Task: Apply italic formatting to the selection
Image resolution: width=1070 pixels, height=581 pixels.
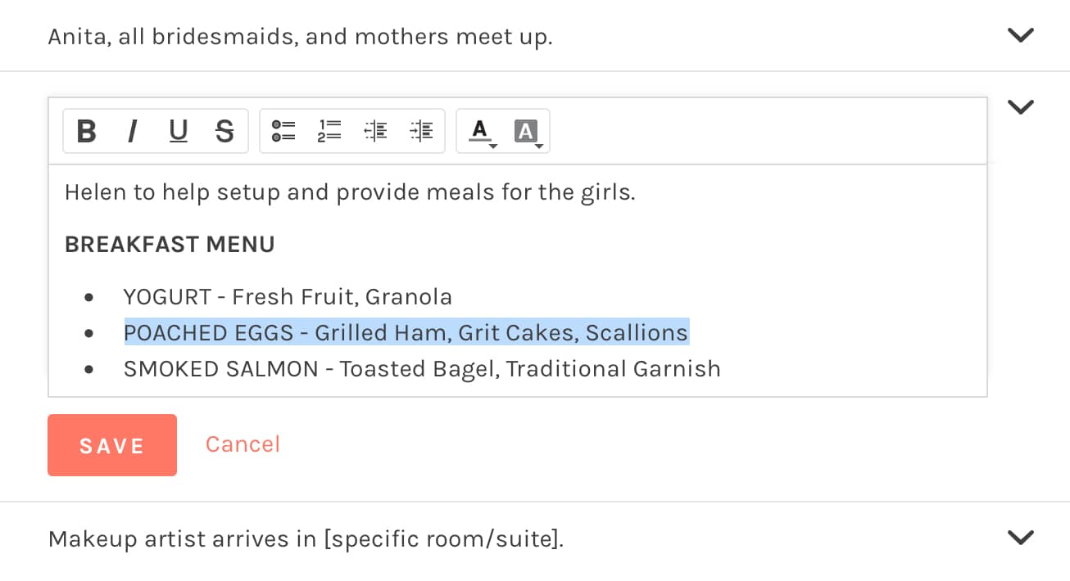Action: pos(132,131)
